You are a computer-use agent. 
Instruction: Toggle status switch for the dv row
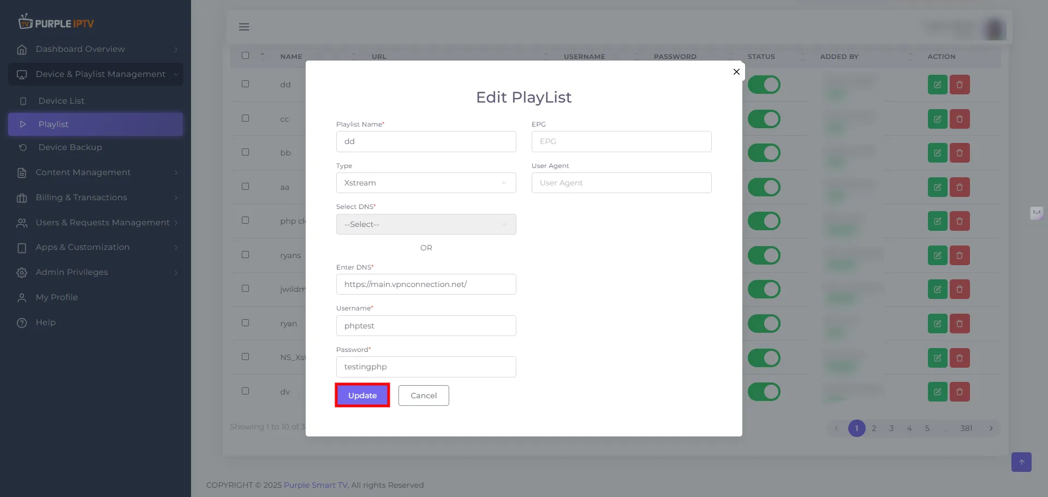tap(764, 392)
